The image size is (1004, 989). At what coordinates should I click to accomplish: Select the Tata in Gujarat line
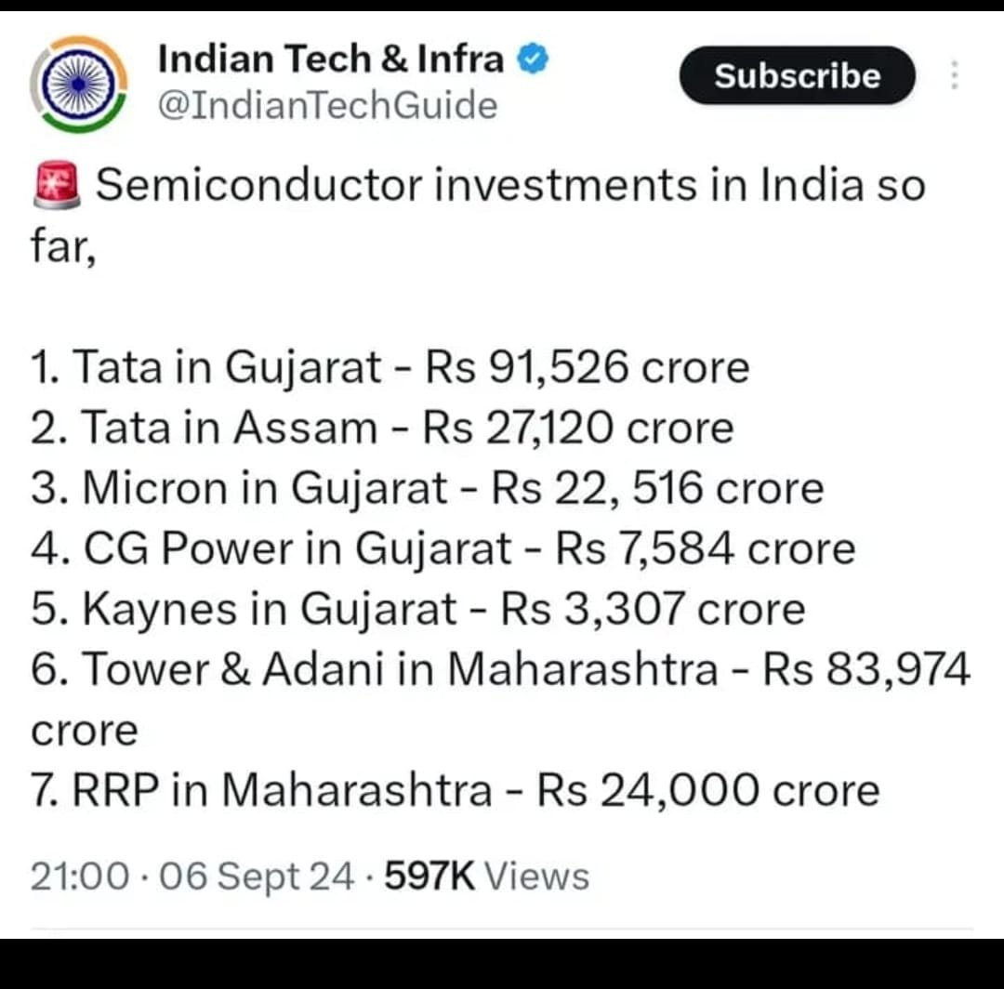(x=390, y=368)
